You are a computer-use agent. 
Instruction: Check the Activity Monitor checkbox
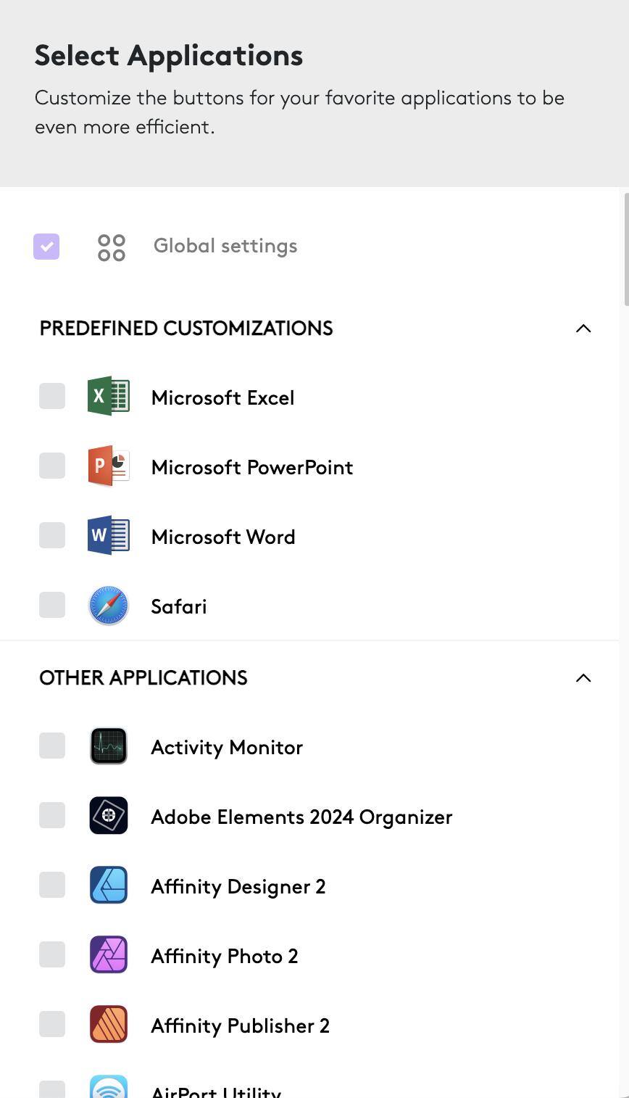coord(52,746)
